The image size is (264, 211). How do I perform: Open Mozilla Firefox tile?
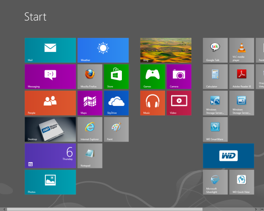(x=90, y=76)
